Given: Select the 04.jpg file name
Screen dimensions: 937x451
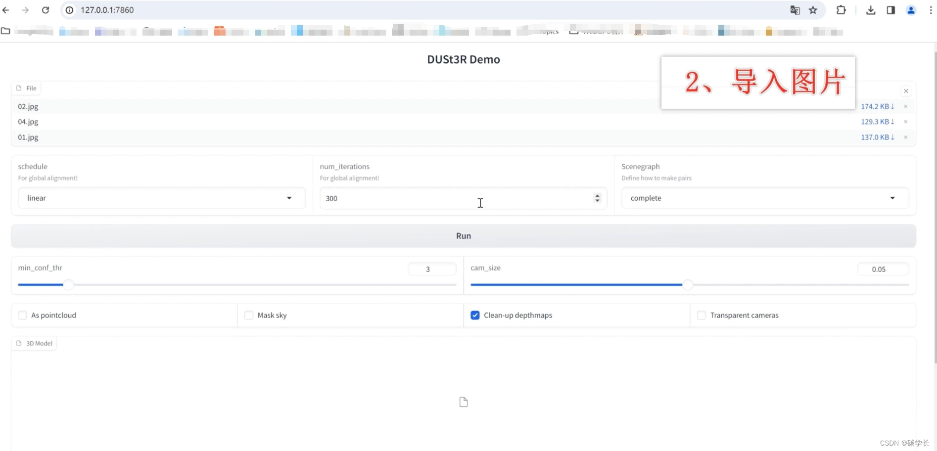Looking at the screenshot, I should click(28, 122).
